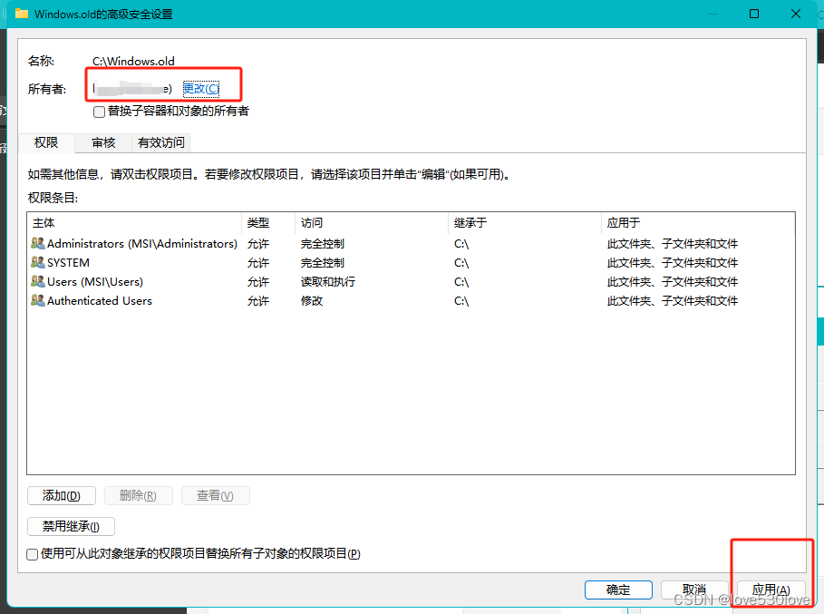The image size is (824, 614).
Task: Enable 替换子容器和对象的所有者 checkbox
Action: click(x=101, y=112)
